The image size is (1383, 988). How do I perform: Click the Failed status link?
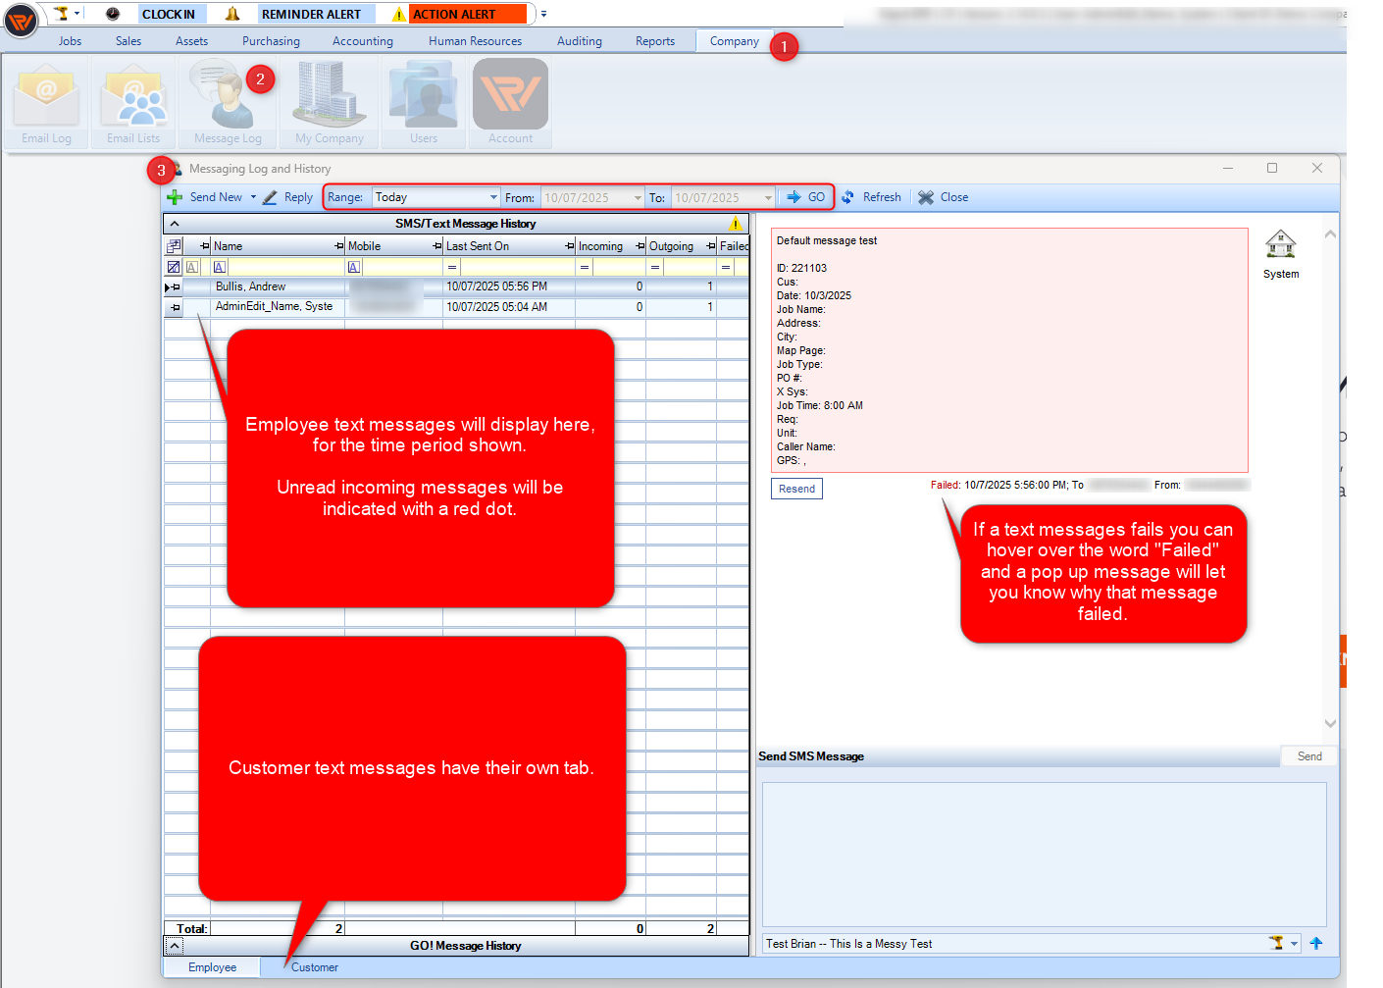click(x=945, y=485)
